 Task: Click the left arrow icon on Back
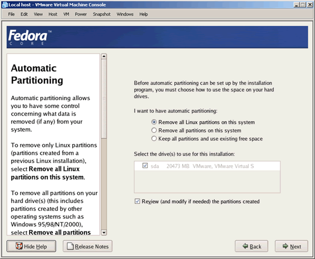[245, 246]
